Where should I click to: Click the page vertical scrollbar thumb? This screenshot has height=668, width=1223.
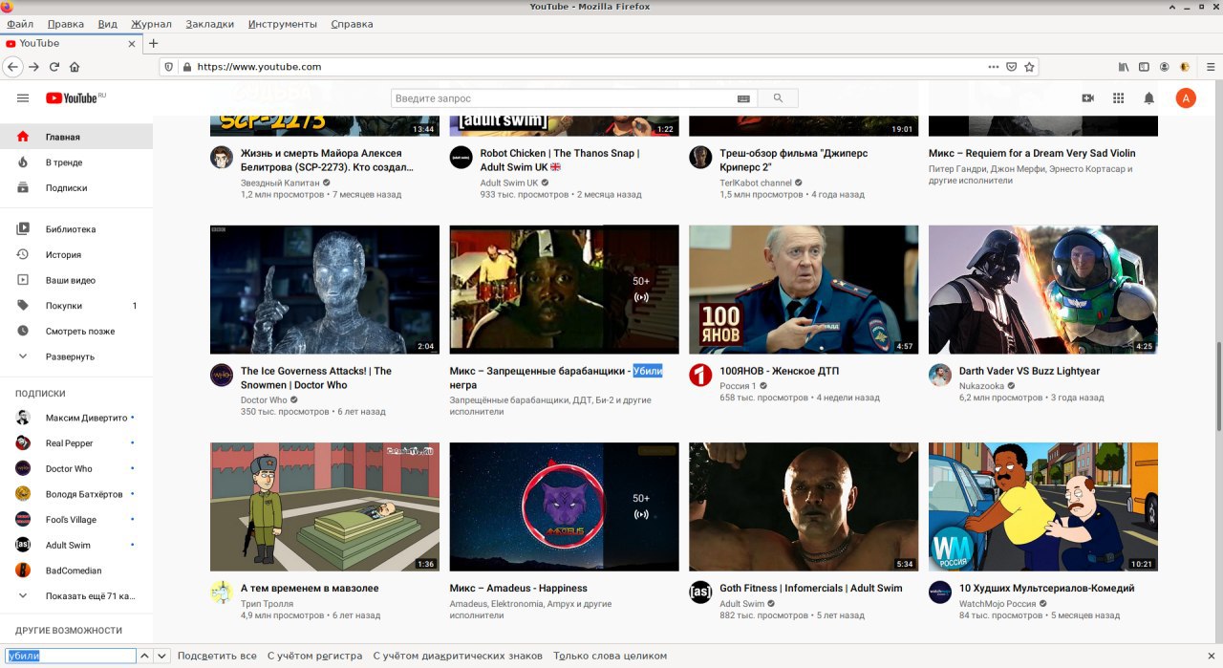[1217, 387]
